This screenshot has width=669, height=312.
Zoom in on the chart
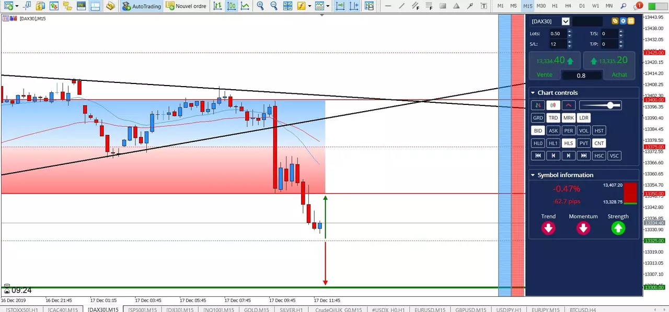click(x=260, y=6)
